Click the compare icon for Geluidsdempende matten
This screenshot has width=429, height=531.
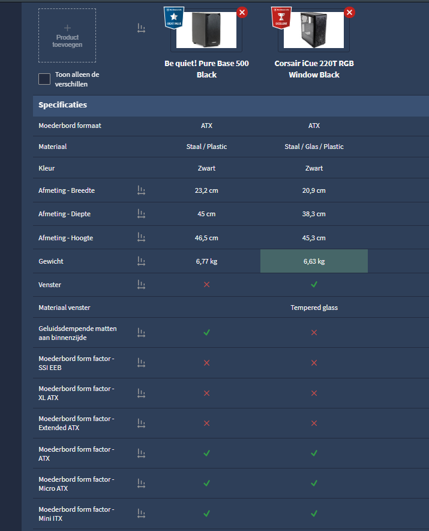(x=141, y=333)
